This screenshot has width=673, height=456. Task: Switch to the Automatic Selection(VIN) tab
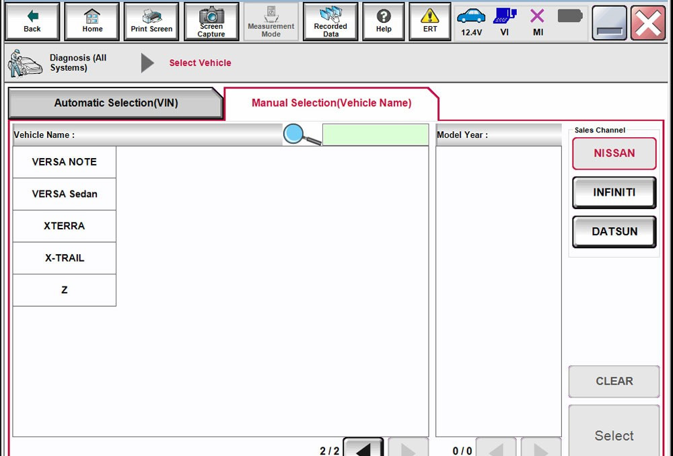tap(115, 102)
